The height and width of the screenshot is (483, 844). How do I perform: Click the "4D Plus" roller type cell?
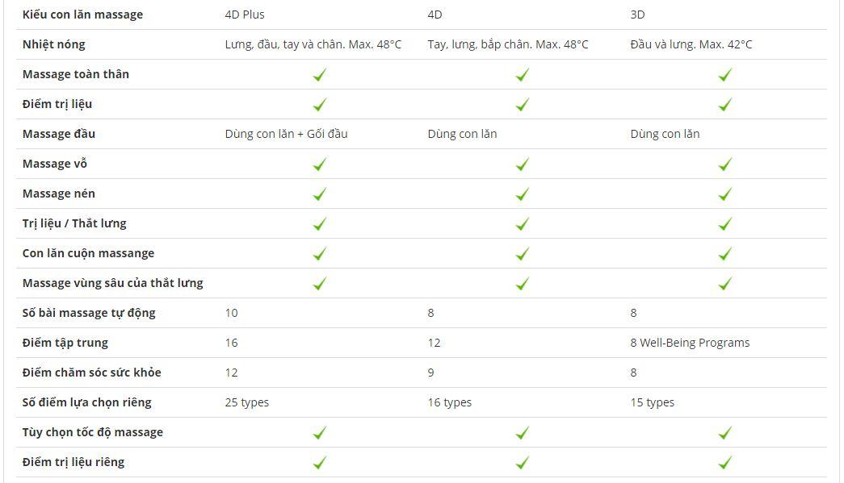[x=245, y=15]
